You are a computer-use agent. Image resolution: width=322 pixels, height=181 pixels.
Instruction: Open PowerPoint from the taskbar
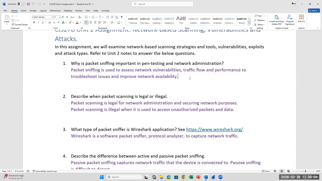tap(198, 177)
